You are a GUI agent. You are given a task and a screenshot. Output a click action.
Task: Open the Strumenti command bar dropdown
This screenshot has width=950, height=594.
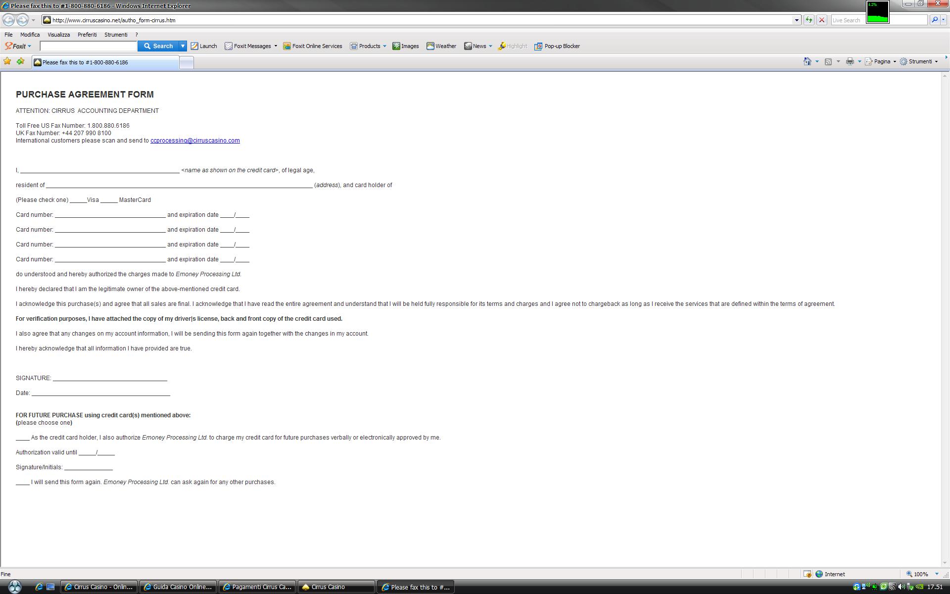point(919,61)
